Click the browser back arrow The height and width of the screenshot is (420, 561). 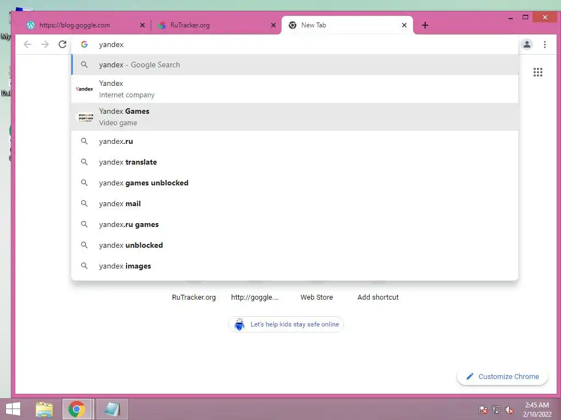pyautogui.click(x=27, y=44)
